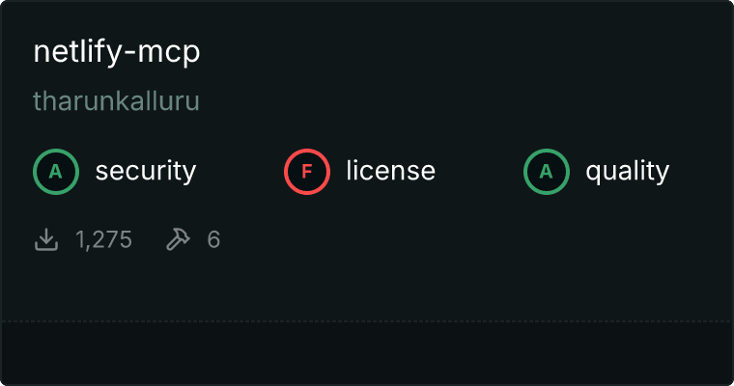This screenshot has height=386, width=734.
Task: Click empty space right of netlify-mcp title
Action: pyautogui.click(x=464, y=52)
